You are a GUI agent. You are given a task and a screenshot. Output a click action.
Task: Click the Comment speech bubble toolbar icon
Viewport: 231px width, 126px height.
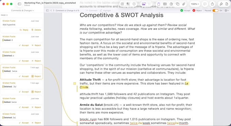pos(205,4)
